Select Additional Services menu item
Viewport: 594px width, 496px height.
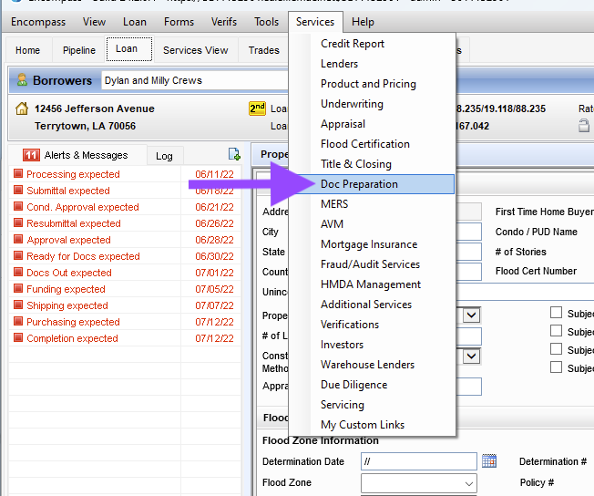(372, 305)
